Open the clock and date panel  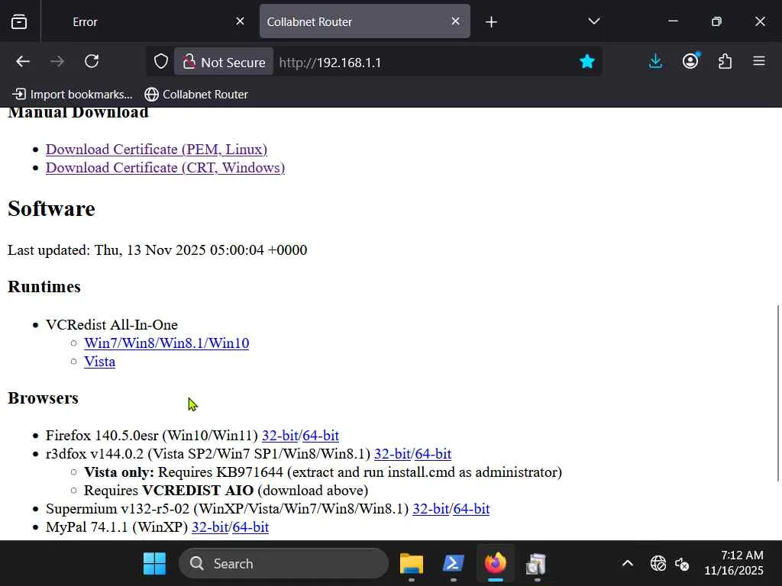pos(734,563)
